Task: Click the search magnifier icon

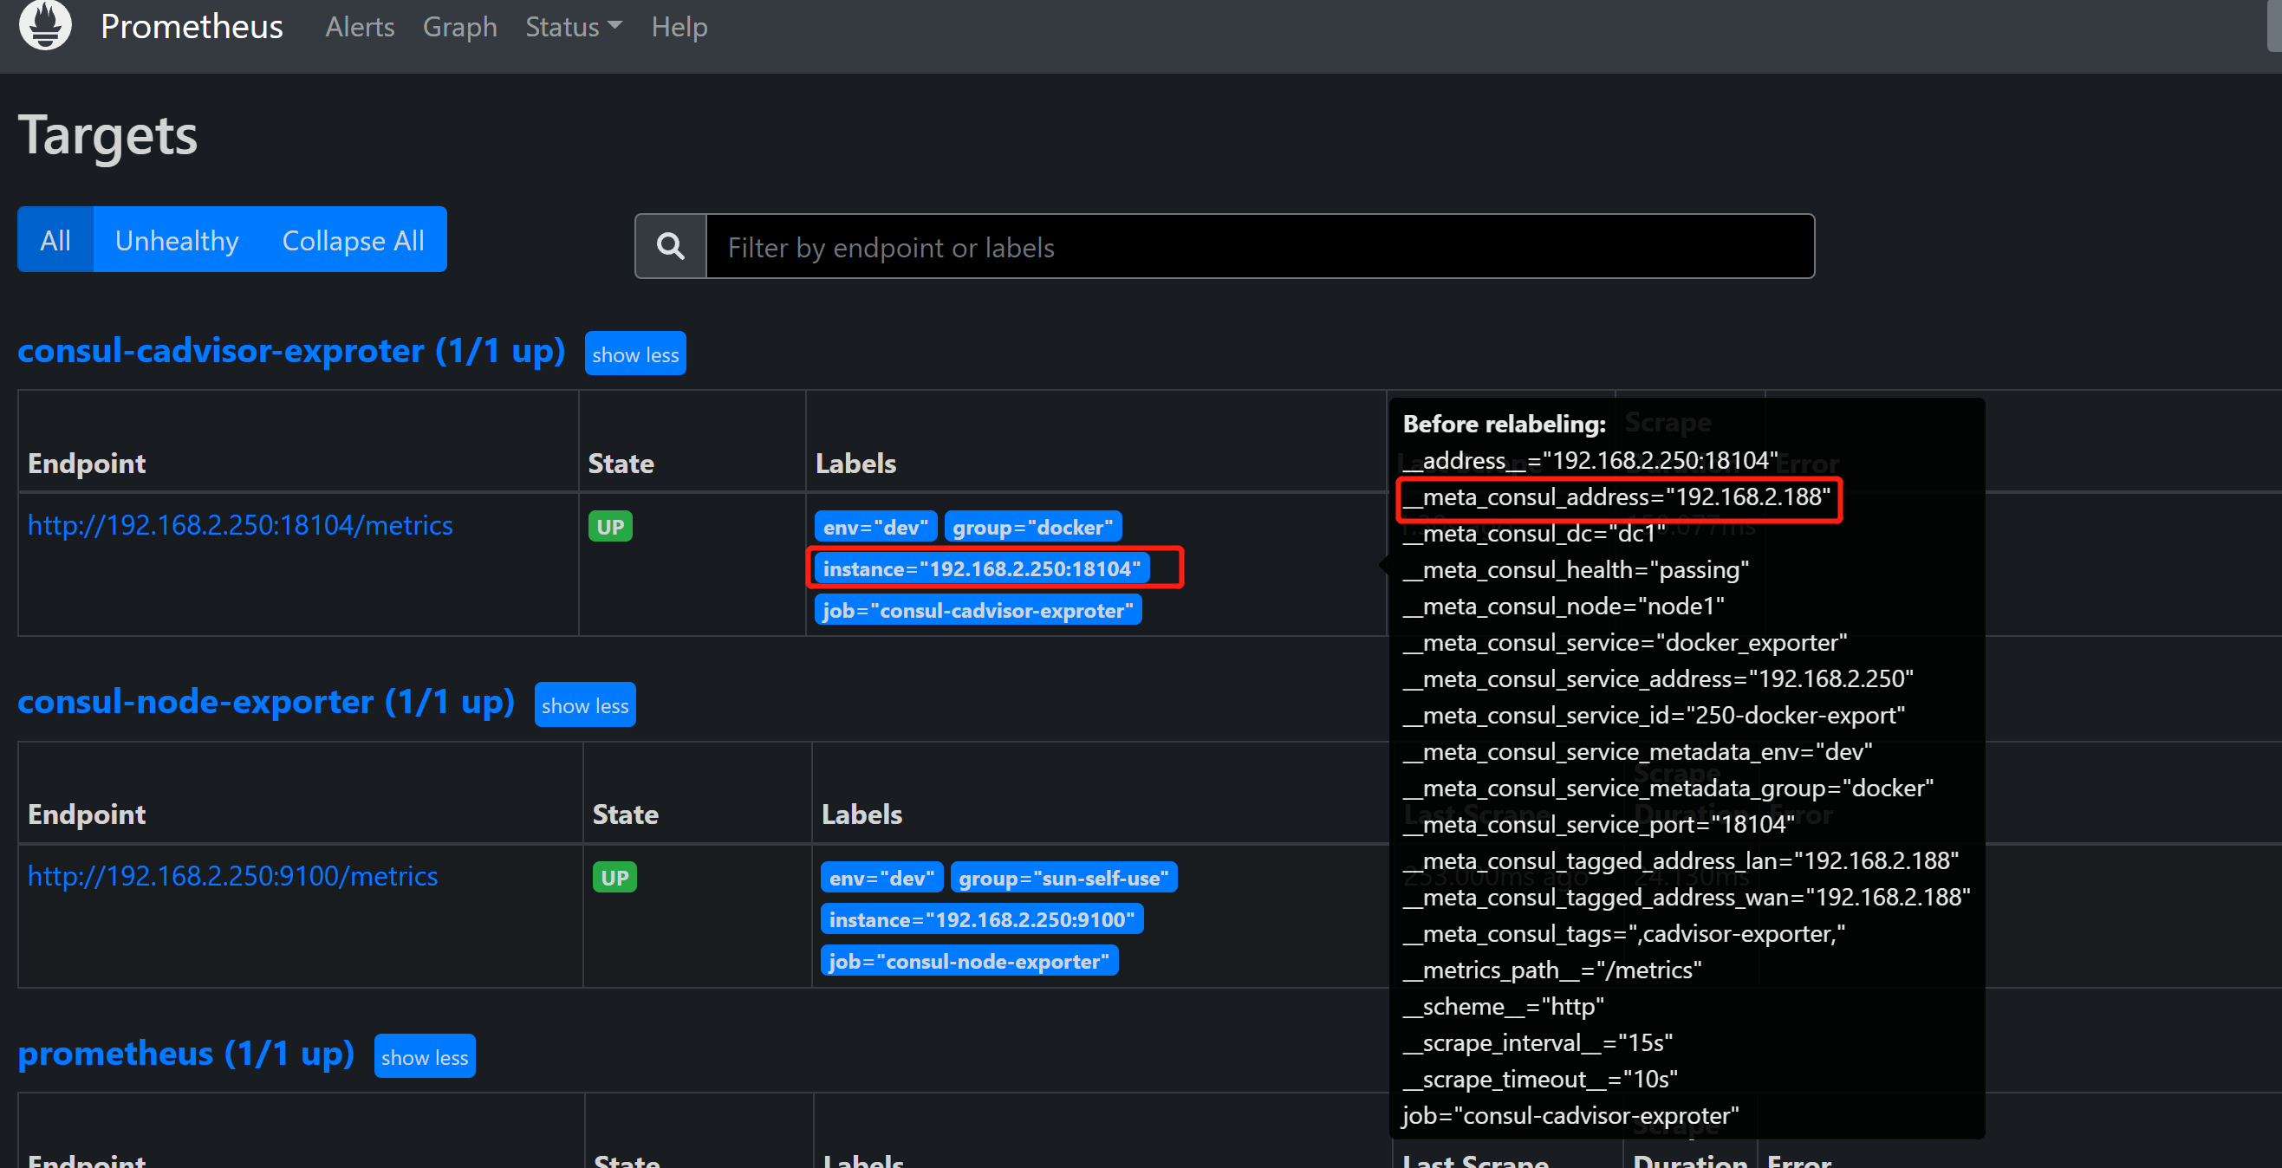Action: [671, 246]
